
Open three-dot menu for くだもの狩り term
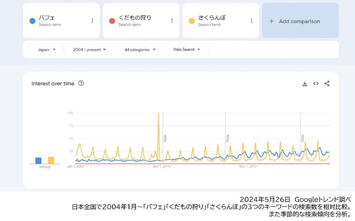[x=172, y=21]
